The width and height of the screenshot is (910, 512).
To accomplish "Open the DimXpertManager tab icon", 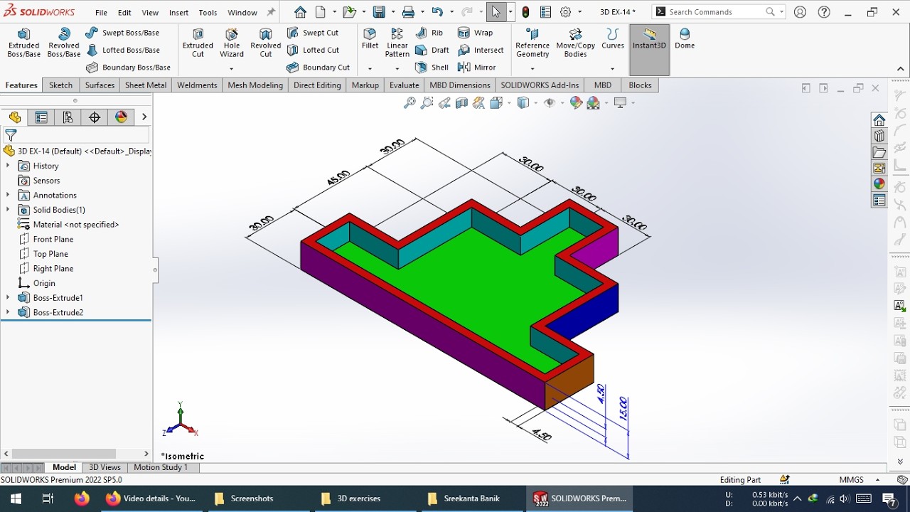I will coord(95,117).
